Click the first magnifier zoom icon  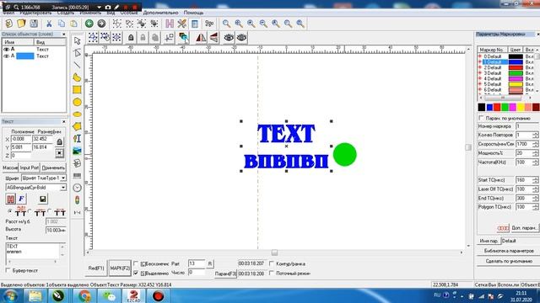pyautogui.click(x=226, y=24)
